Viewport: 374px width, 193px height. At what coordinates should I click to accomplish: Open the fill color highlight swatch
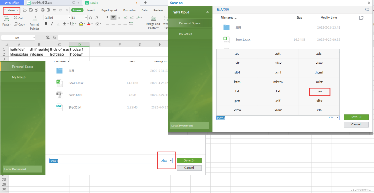click(x=81, y=24)
